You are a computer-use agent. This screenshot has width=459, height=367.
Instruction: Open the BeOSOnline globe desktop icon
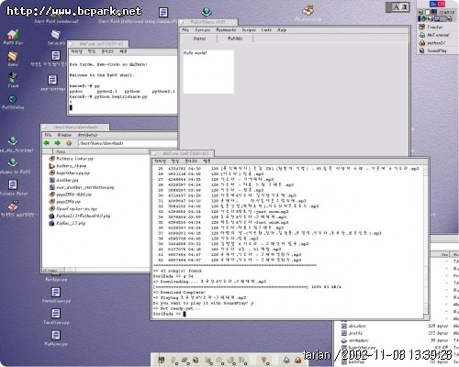pyautogui.click(x=13, y=101)
